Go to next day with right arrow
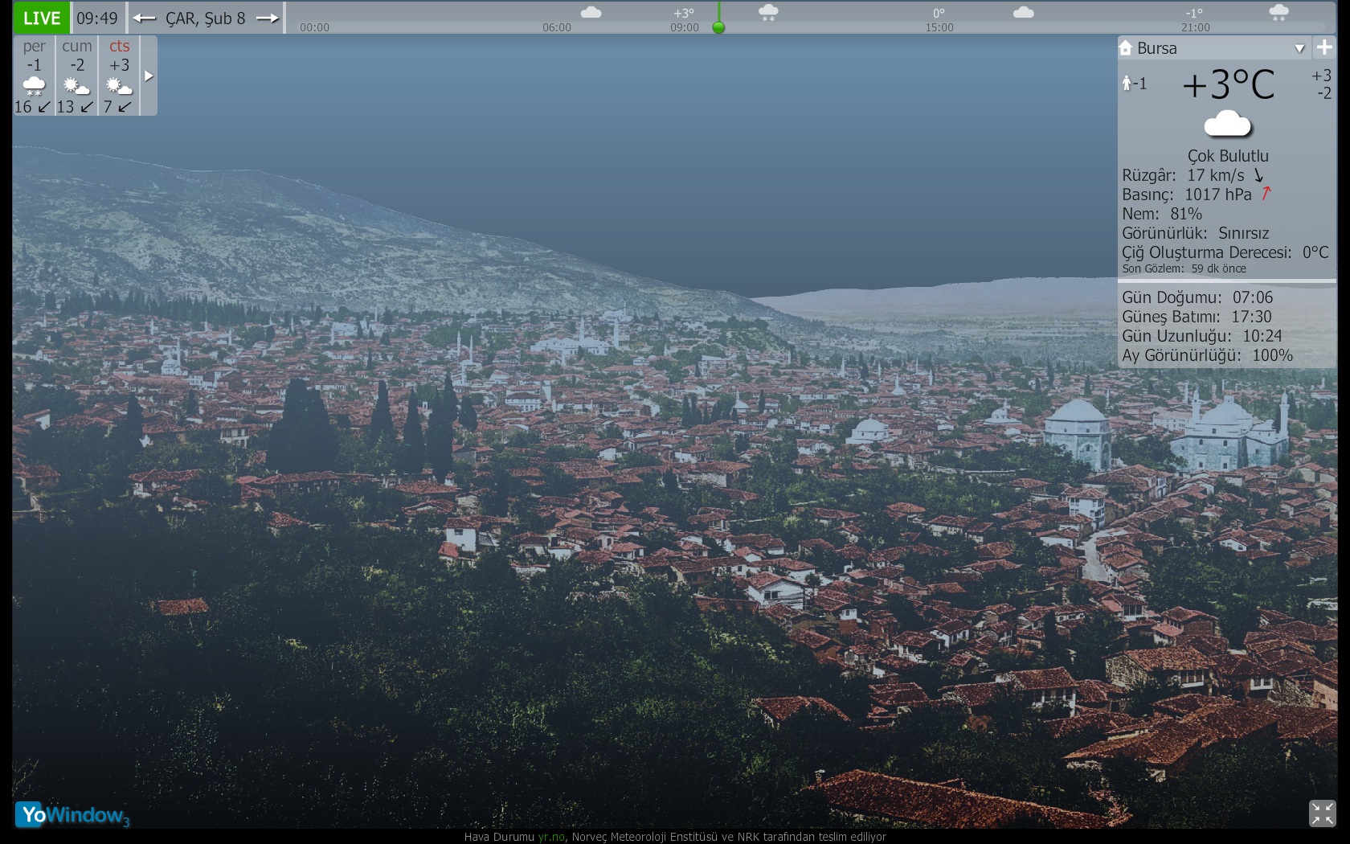Viewport: 1350px width, 844px height. pyautogui.click(x=268, y=18)
